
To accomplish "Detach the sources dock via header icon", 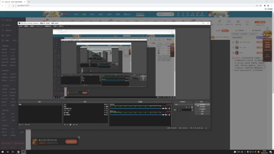I will pyautogui.click(x=107, y=102).
